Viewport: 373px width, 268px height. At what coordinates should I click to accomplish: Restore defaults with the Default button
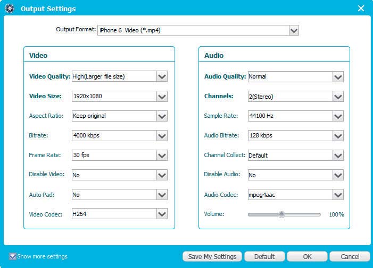click(264, 256)
